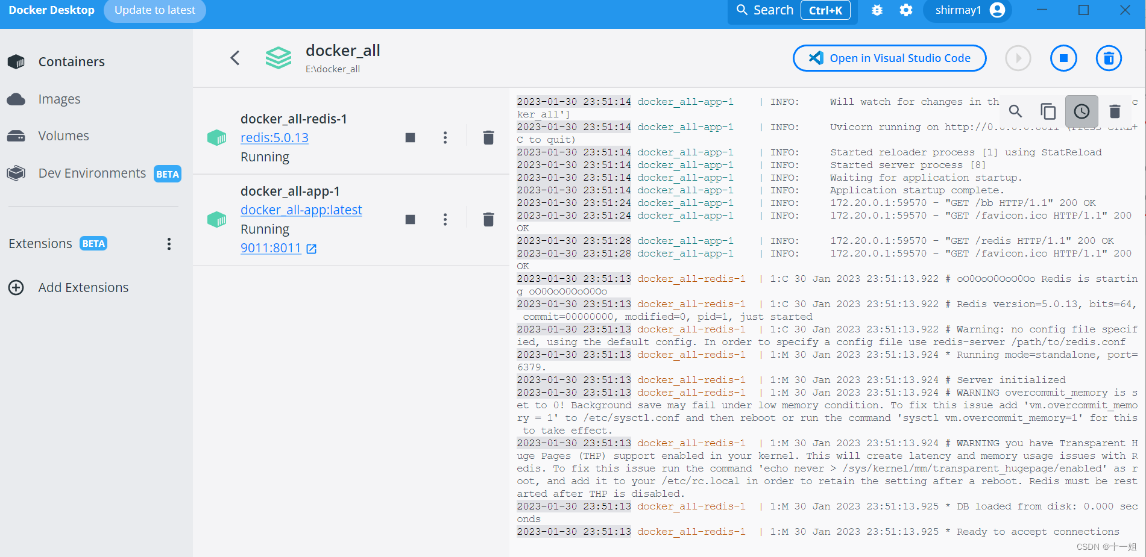The width and height of the screenshot is (1146, 557).
Task: Select the docker_all-redis-1 container name
Action: [x=294, y=119]
